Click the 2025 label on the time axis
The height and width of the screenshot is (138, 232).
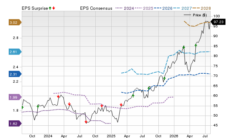click(111, 136)
